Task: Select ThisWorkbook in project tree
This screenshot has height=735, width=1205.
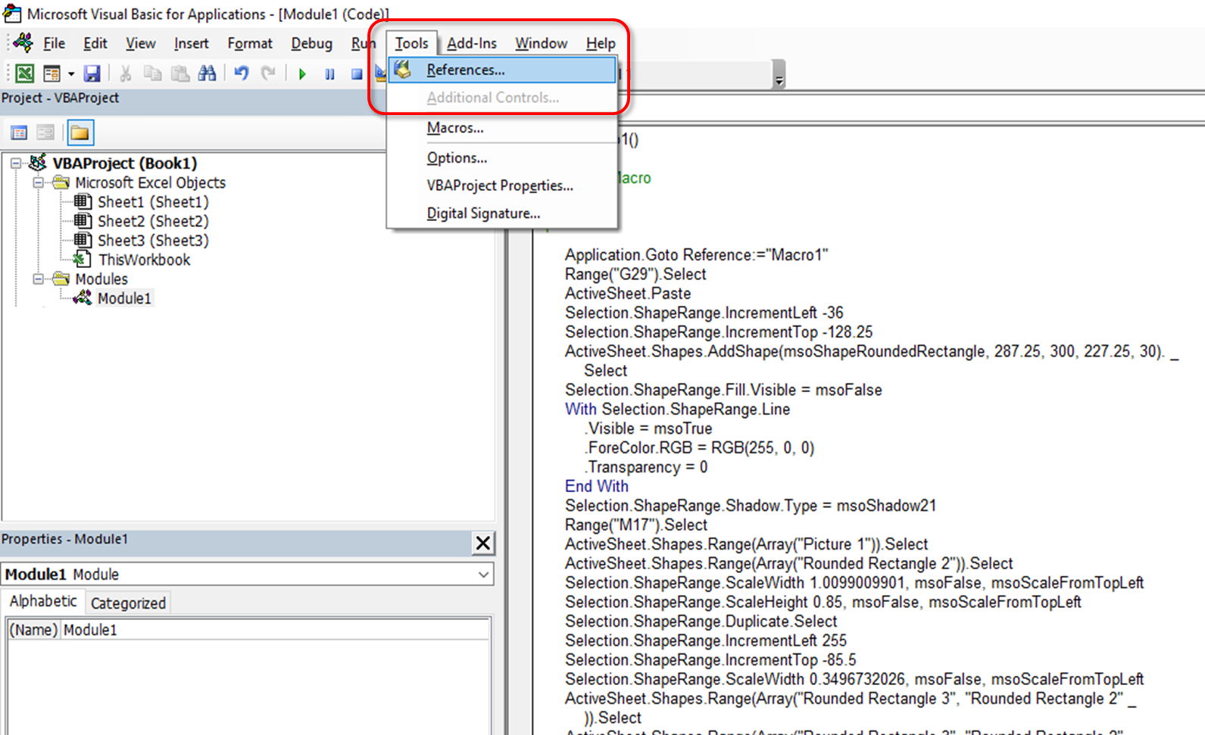Action: pyautogui.click(x=144, y=260)
